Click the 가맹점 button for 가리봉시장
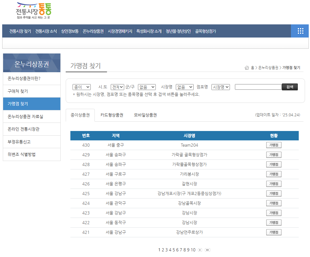Image resolution: width=310 pixels, height=257 pixels. coord(273,174)
